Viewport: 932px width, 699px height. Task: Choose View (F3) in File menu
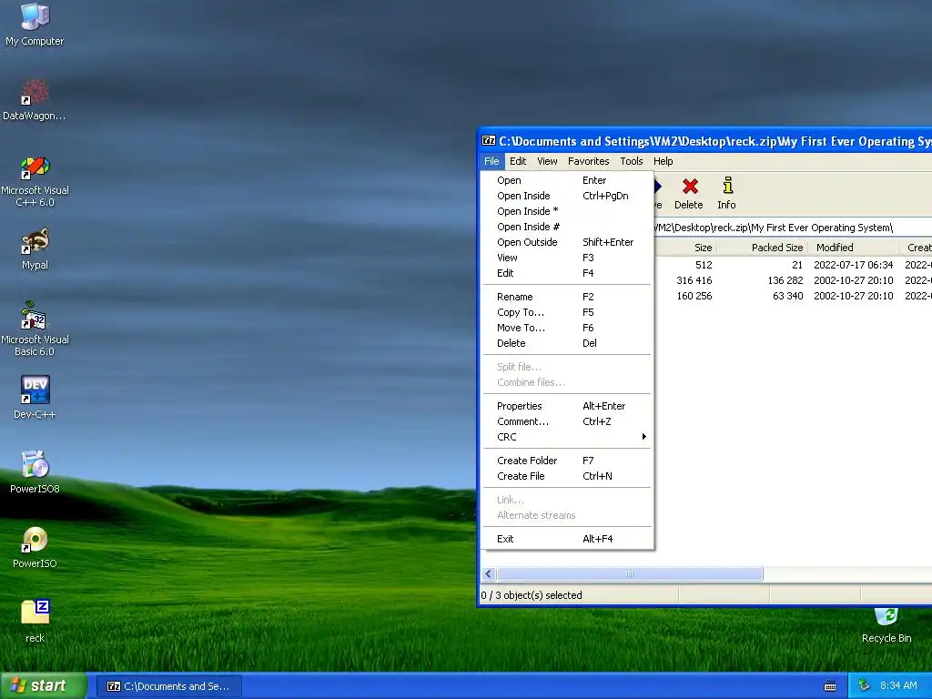[x=567, y=258]
